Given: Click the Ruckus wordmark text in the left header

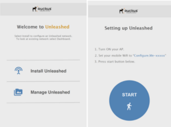Looking at the screenshot, I should 44,9.
